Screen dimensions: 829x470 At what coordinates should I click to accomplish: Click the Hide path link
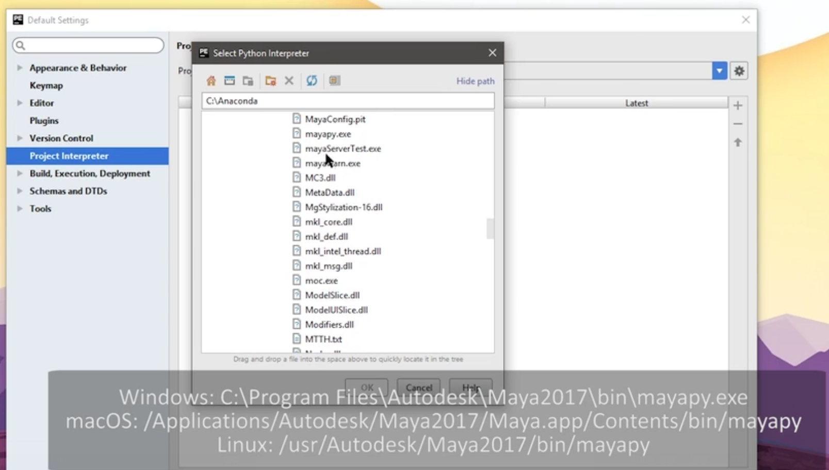click(x=475, y=81)
